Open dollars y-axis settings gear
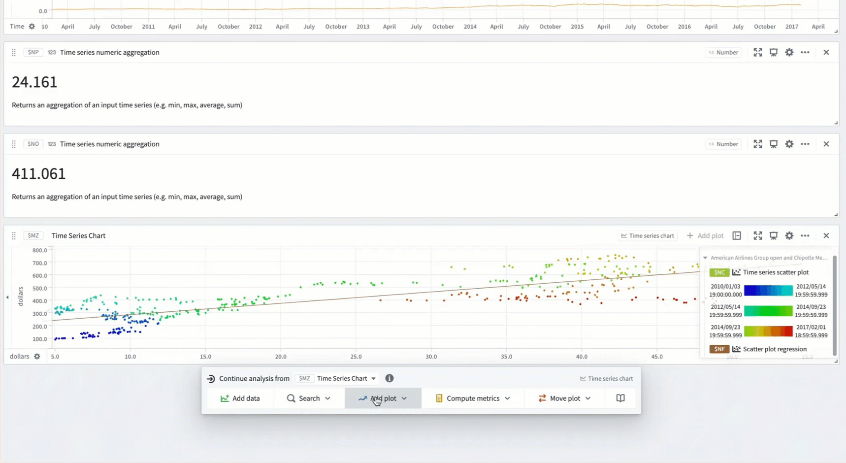Image resolution: width=846 pixels, height=463 pixels. tap(37, 356)
